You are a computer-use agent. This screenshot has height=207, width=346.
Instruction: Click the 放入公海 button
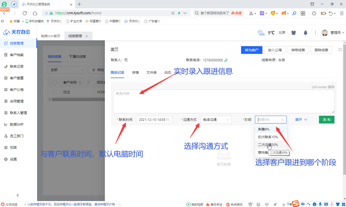coord(275,50)
